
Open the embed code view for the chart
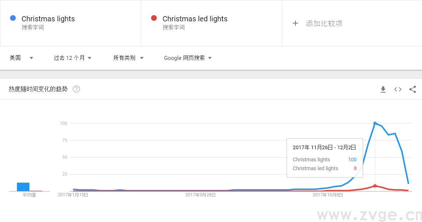398,89
